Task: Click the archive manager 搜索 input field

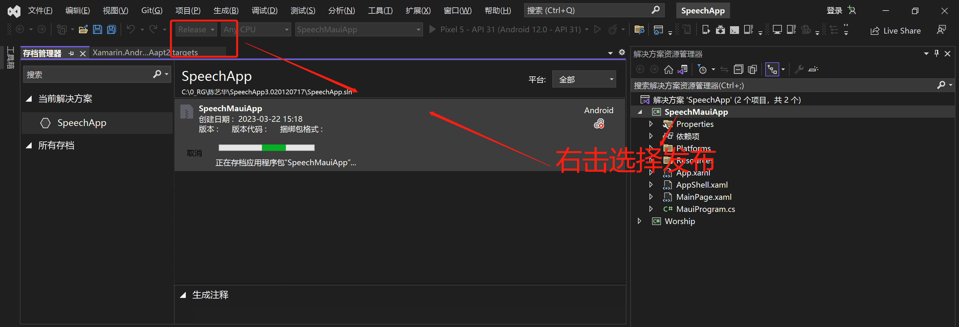Action: tap(88, 74)
